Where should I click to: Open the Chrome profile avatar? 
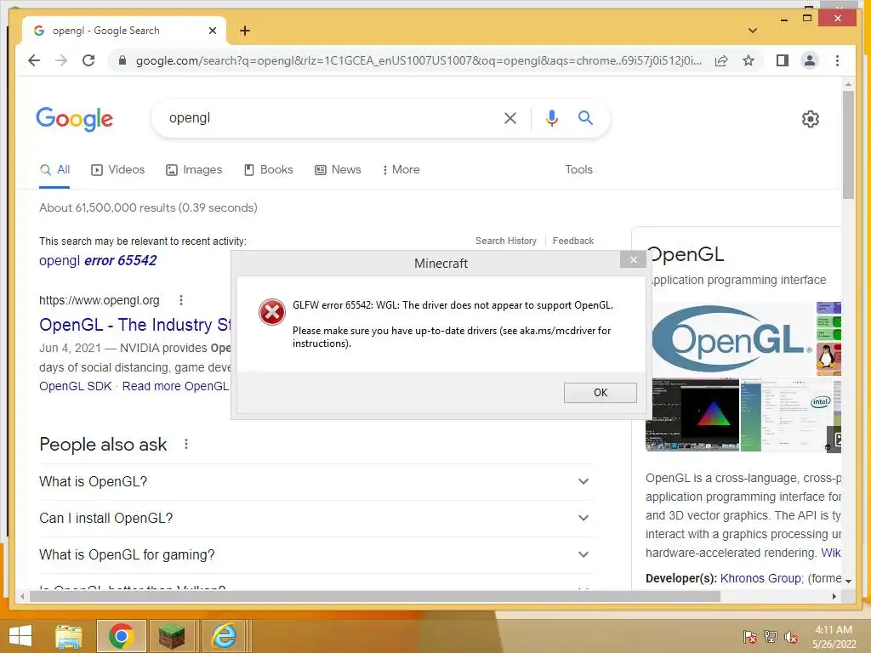tap(810, 60)
